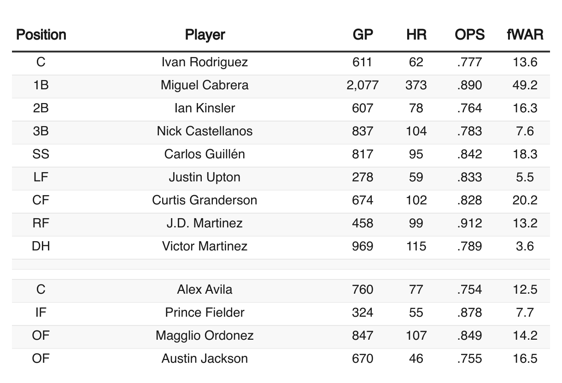Viewport: 562px width, 383px height.
Task: Click Ian Kinsler's name cell
Action: 205,108
